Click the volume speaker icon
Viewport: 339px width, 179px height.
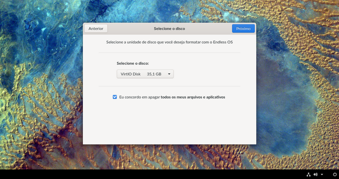coord(316,175)
